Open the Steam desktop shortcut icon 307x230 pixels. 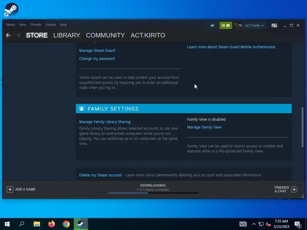point(11,9)
